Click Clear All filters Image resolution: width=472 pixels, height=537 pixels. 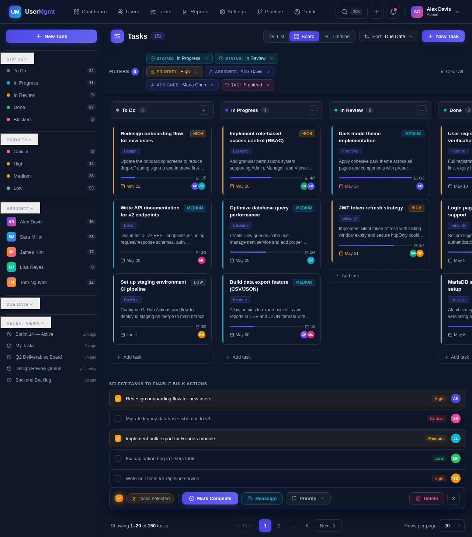pyautogui.click(x=451, y=72)
